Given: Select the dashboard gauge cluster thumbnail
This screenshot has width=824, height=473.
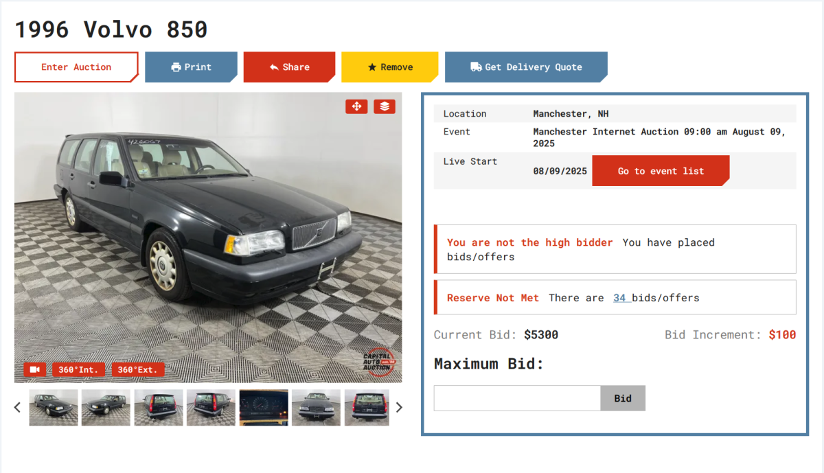Looking at the screenshot, I should [x=264, y=408].
